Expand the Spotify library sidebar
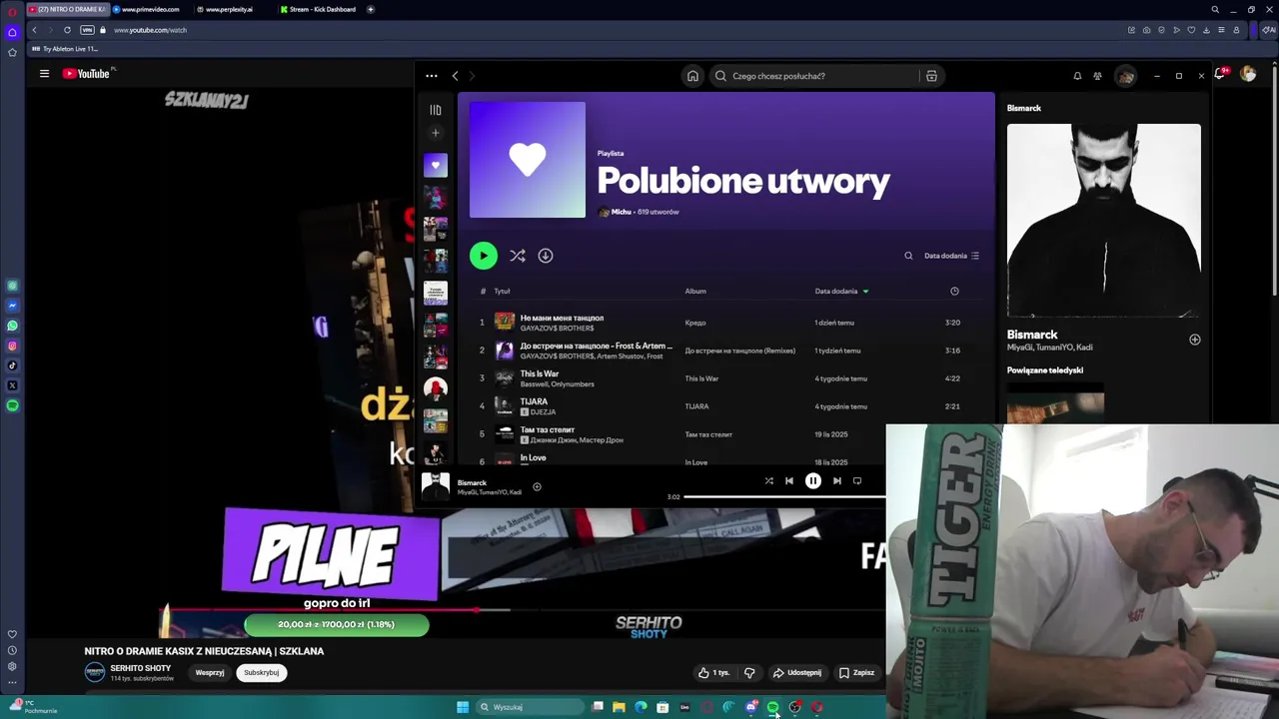Viewport: 1279px width, 719px height. tap(436, 110)
